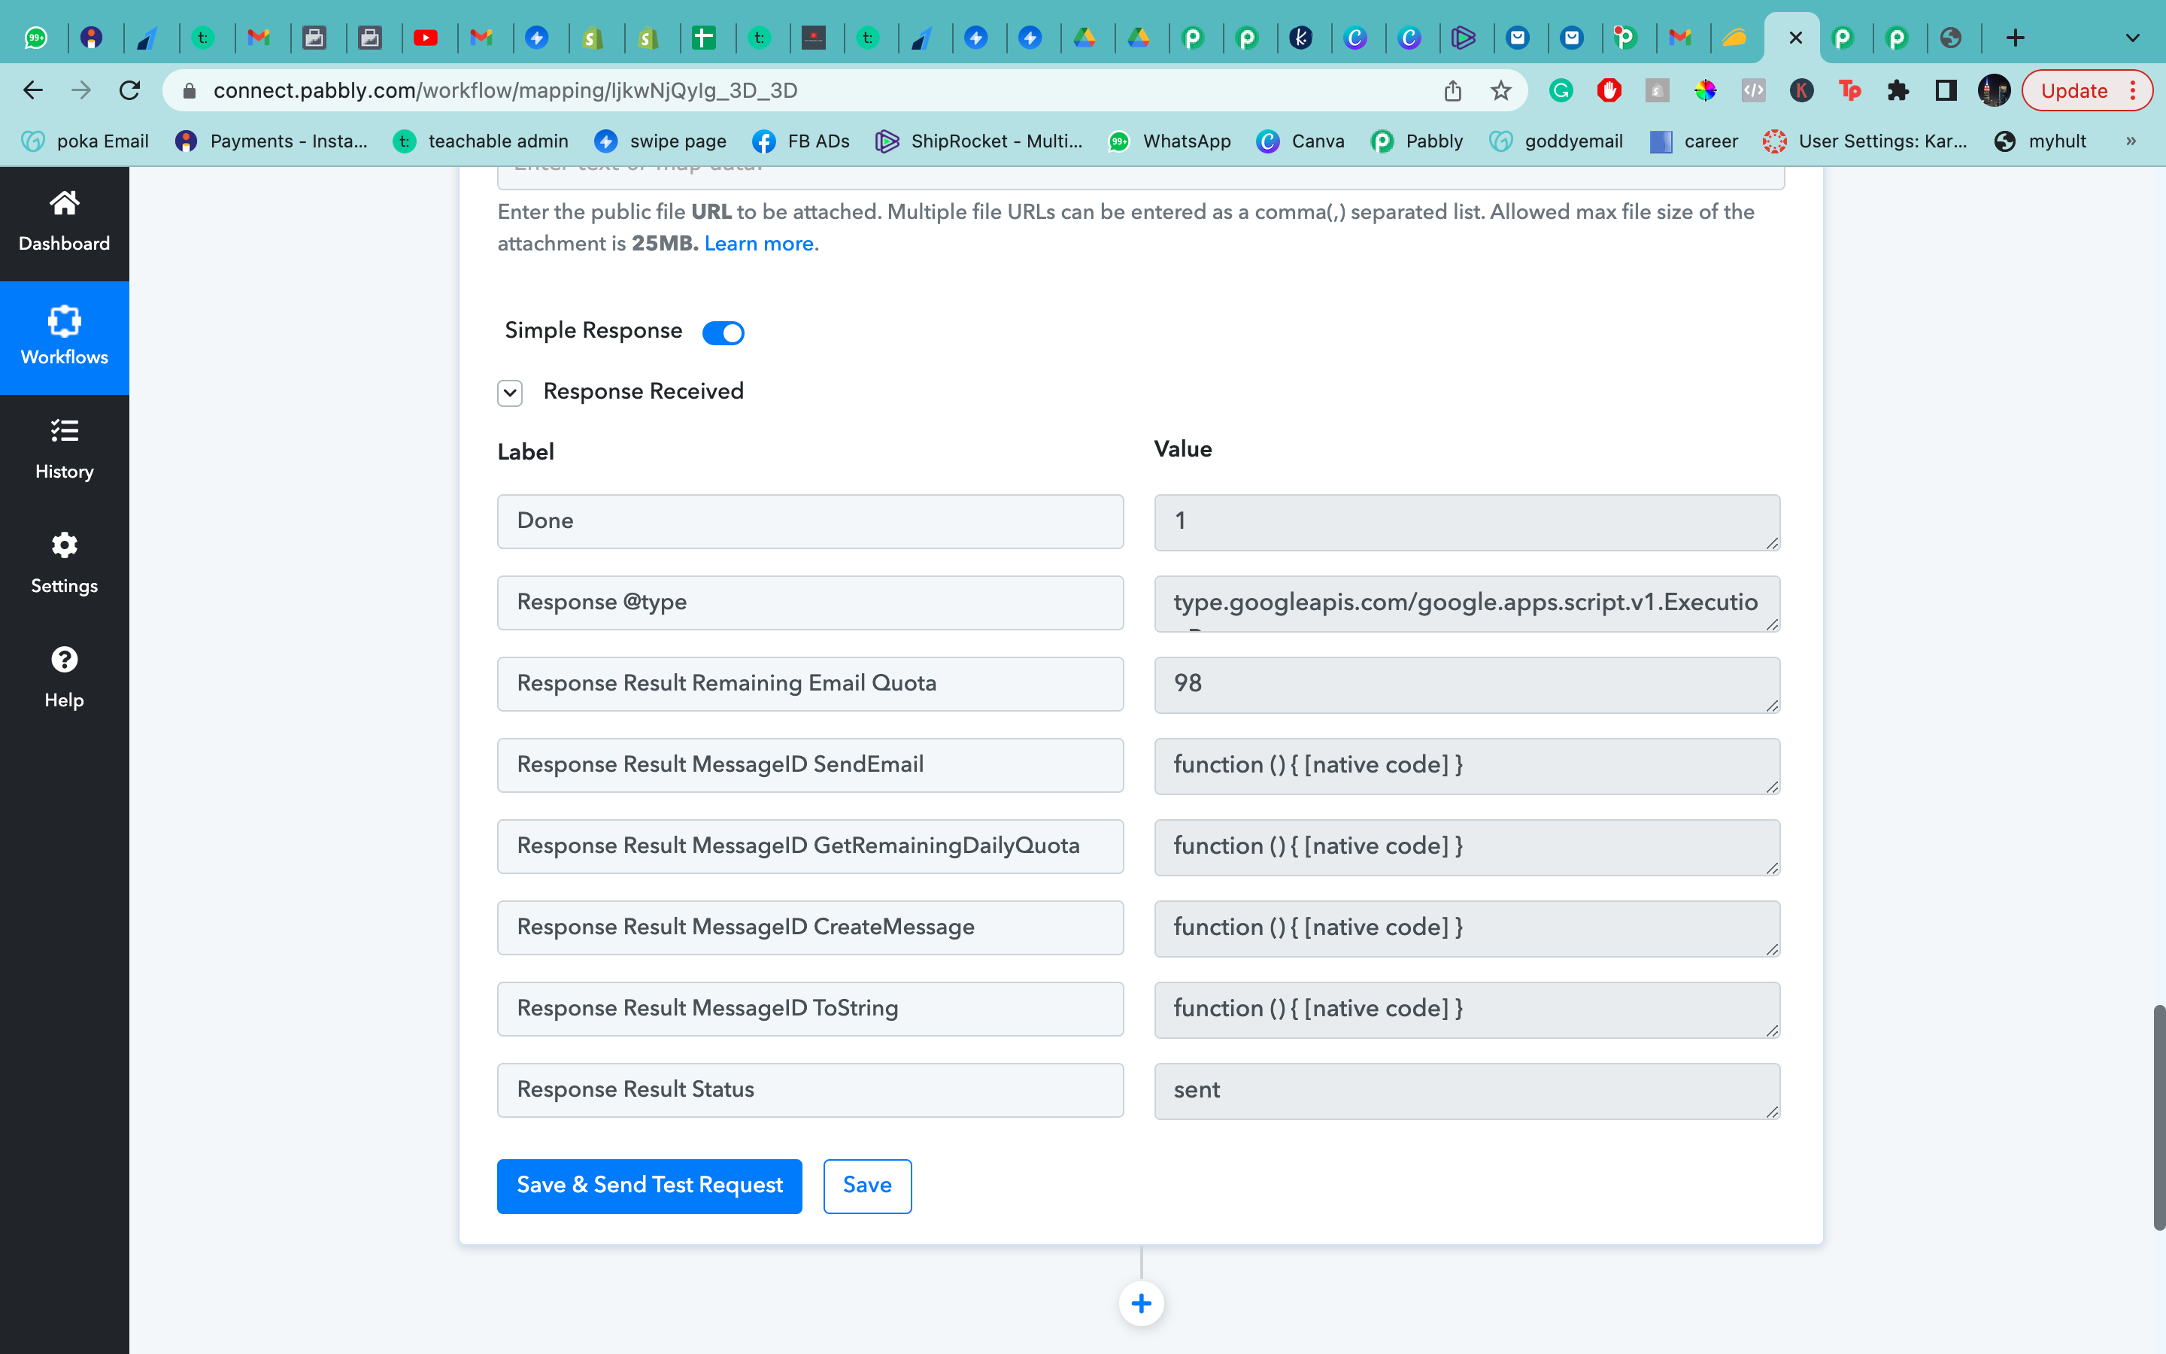
Task: Select the Response Result Remaining Email Quota label
Action: 810,685
